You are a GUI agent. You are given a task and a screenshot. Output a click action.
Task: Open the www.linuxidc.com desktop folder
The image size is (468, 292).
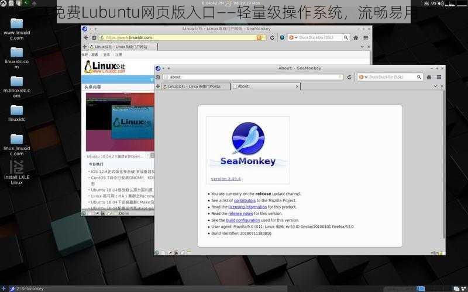point(17,29)
